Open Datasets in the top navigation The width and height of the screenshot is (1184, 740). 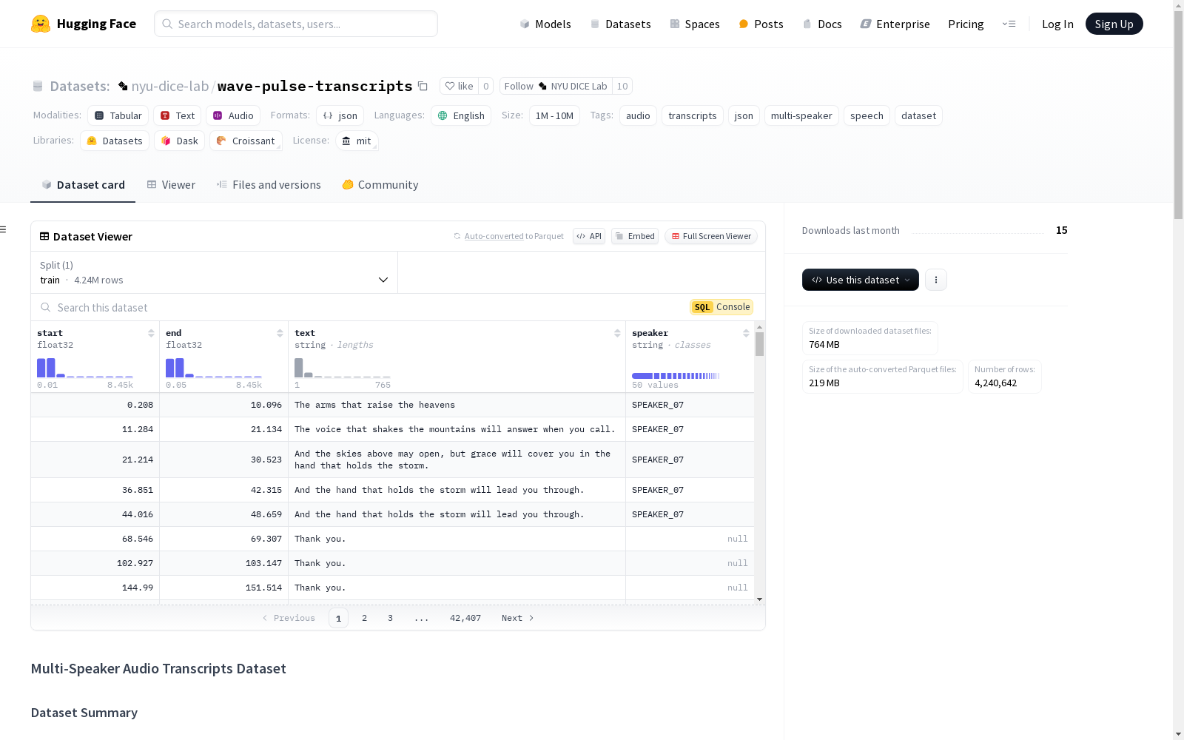[620, 24]
